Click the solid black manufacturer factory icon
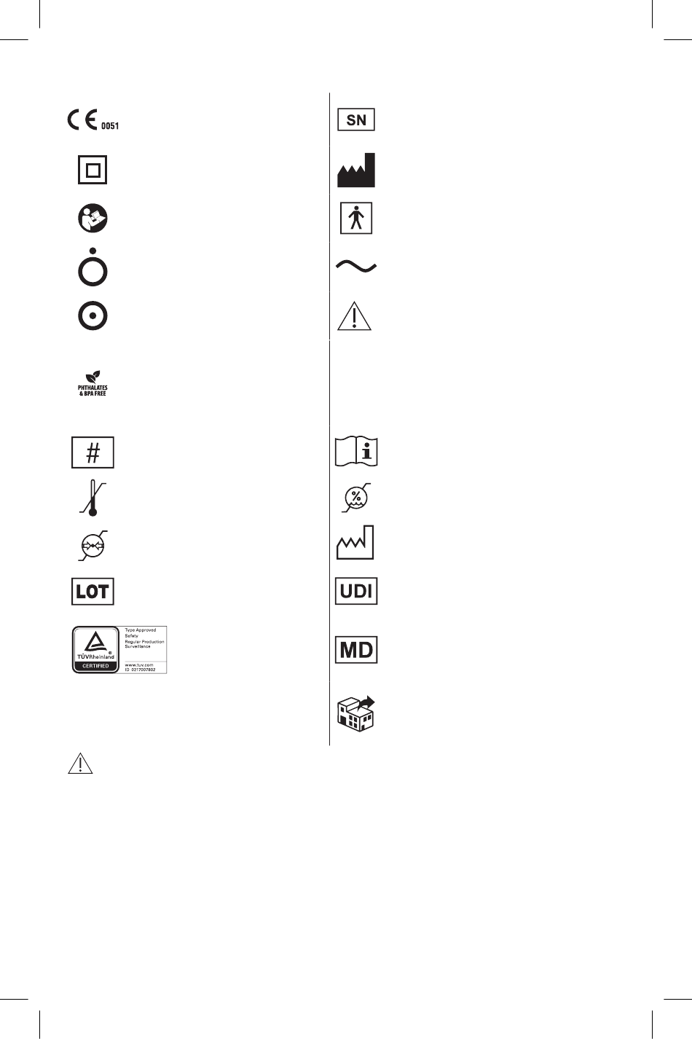The width and height of the screenshot is (692, 1039). click(356, 170)
